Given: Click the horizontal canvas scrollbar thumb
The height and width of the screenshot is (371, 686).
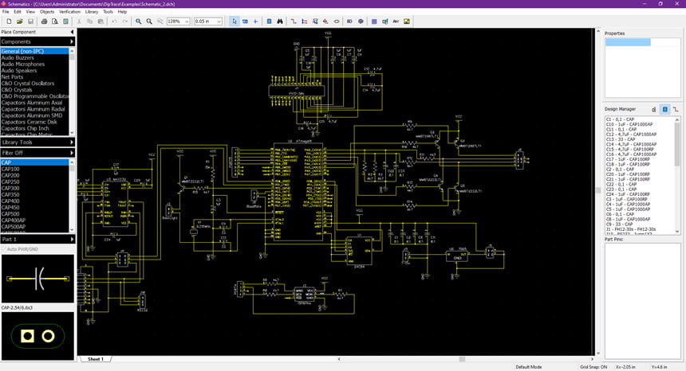Looking at the screenshot, I should click(462, 359).
